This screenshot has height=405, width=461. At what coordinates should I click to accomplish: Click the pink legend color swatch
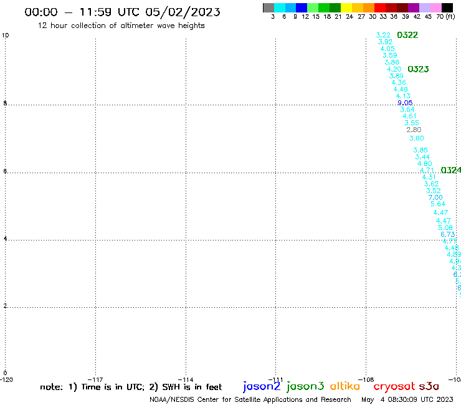(436, 7)
